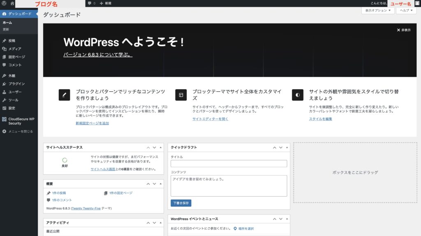This screenshot has height=236, width=421.
Task: Click the 投稿 pin icon in sidebar
Action: point(4,41)
